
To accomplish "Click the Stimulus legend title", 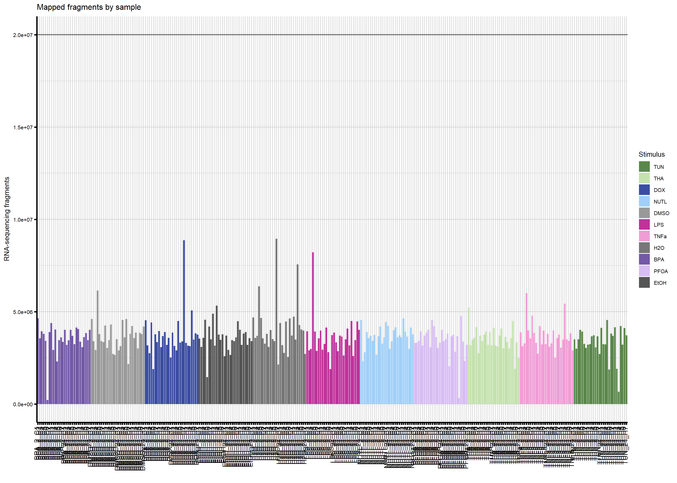I will pyautogui.click(x=651, y=154).
